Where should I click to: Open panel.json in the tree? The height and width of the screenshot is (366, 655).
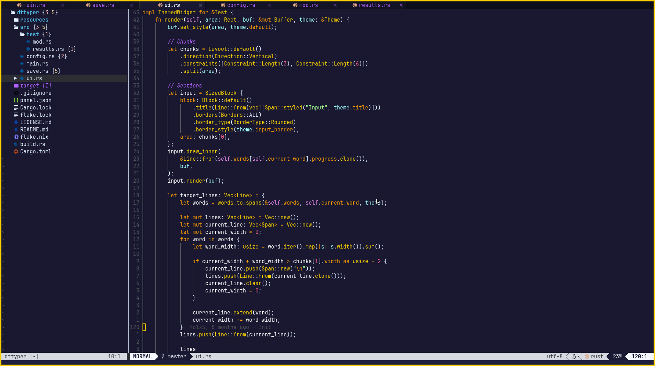click(x=36, y=100)
